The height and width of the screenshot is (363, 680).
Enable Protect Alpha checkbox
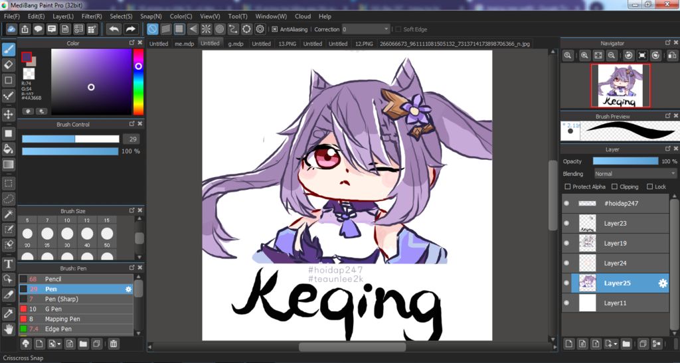pos(567,186)
